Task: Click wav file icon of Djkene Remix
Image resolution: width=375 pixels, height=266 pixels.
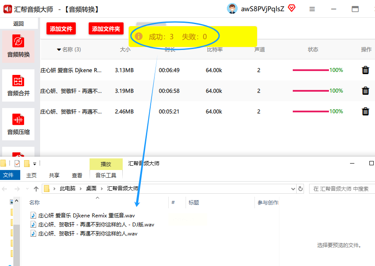Action: tap(33, 215)
